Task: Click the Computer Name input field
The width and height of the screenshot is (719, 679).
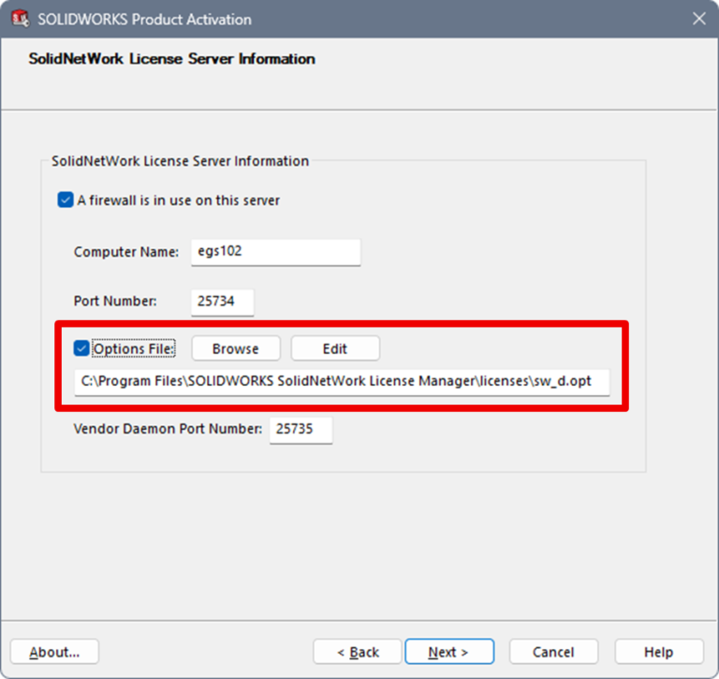Action: tap(275, 252)
